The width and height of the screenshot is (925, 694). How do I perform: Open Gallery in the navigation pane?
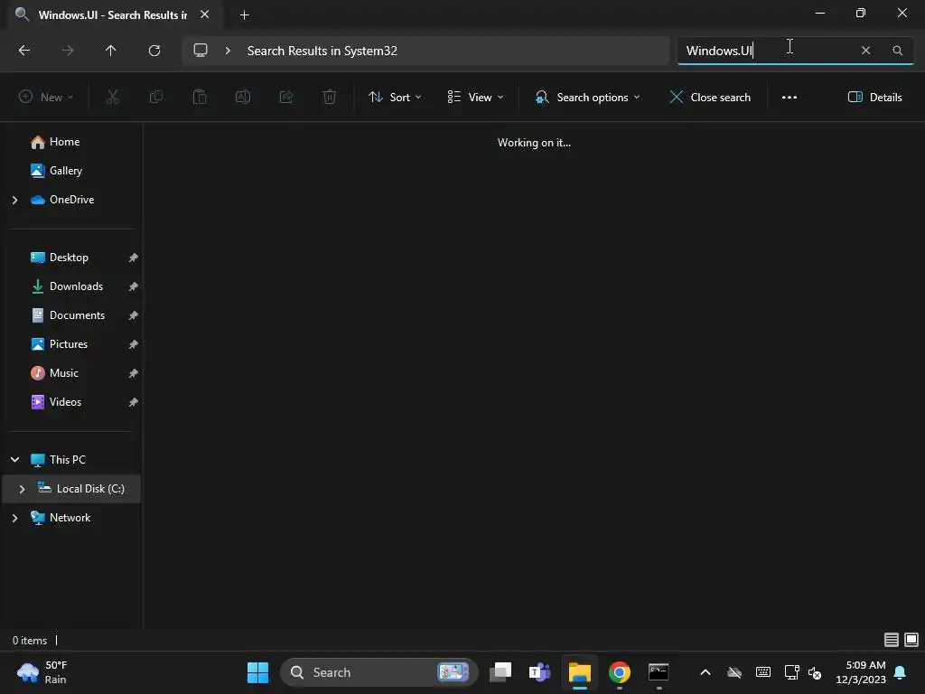[x=66, y=171]
